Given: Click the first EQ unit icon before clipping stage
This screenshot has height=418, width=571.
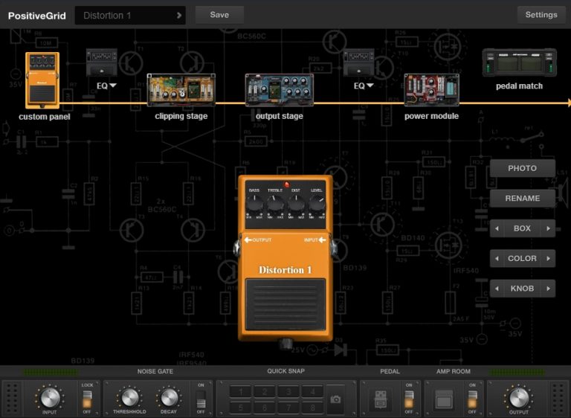Looking at the screenshot, I should (102, 62).
